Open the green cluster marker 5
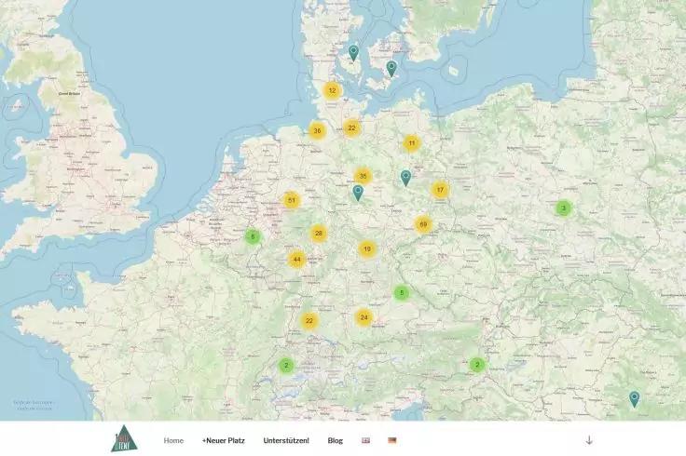The height and width of the screenshot is (456, 686). coord(402,292)
